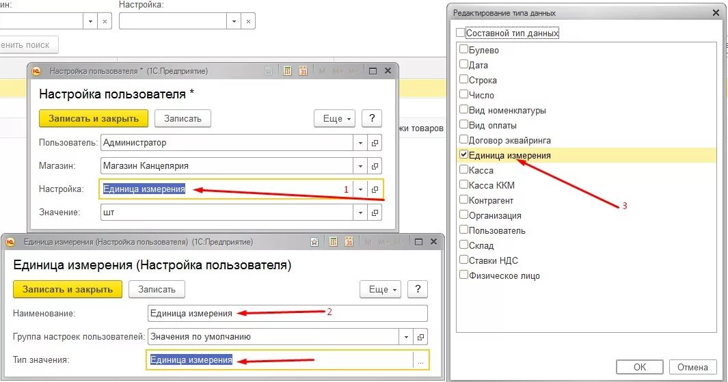Expand the Пользователь field dropdown
The image size is (728, 382).
pyautogui.click(x=360, y=143)
